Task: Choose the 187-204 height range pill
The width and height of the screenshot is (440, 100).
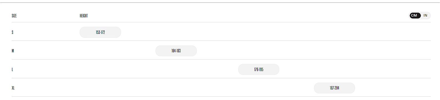Action: point(335,88)
